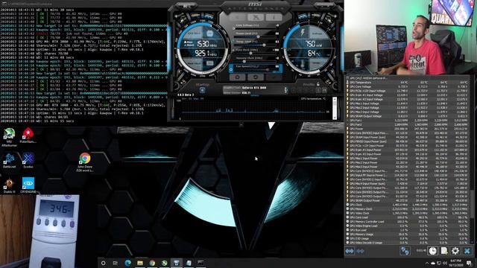Open PokerStars desktop shortcut
Image resolution: width=477 pixels, height=268 pixels.
(x=28, y=135)
